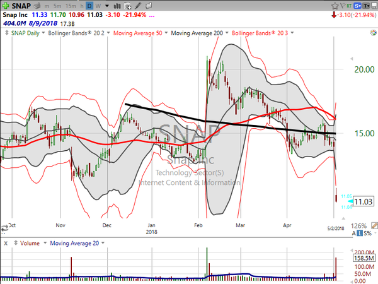Open the color palette wheel icon
378x284 pixels.
(x=373, y=33)
